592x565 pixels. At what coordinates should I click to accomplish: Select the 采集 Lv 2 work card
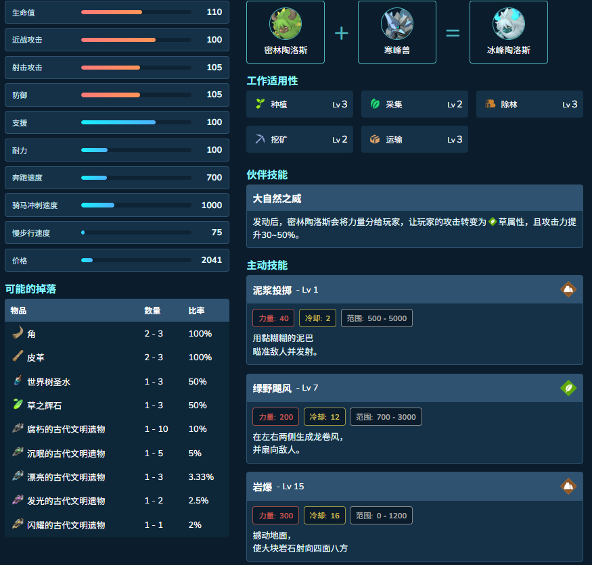[415, 104]
